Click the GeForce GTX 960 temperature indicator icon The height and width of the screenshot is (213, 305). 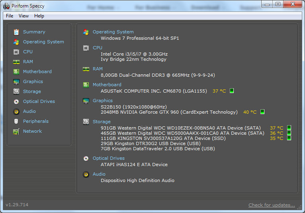pyautogui.click(x=262, y=112)
